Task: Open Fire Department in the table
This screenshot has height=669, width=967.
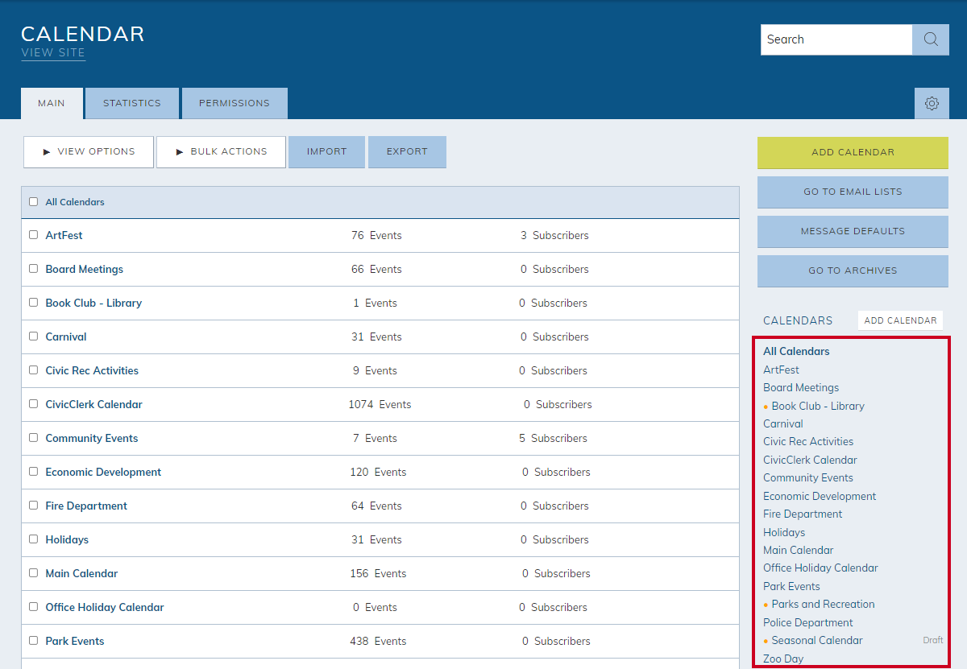Action: point(86,506)
